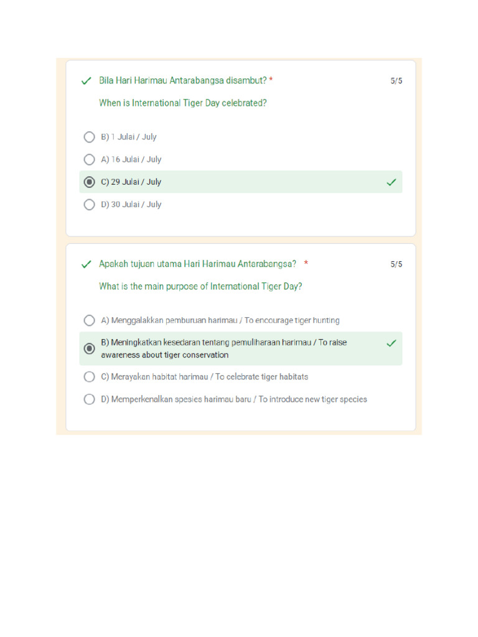Click question title "Bila Hari Harimau Antarabangsa disambut?"
Image resolution: width=478 pixels, height=637 pixels.
pyautogui.click(x=183, y=80)
